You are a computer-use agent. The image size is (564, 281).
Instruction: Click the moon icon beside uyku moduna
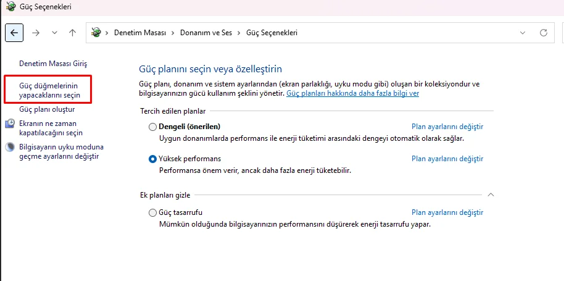pyautogui.click(x=10, y=148)
